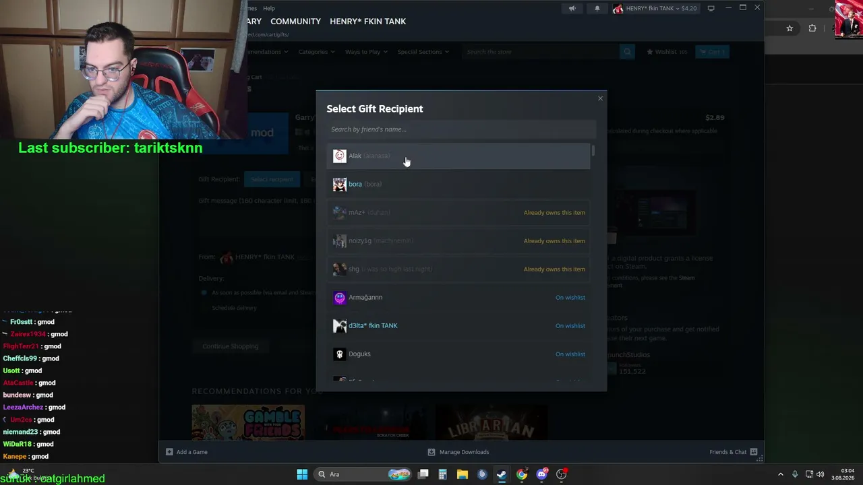
Task: Open the Steam Wishlist link
Action: tap(667, 52)
